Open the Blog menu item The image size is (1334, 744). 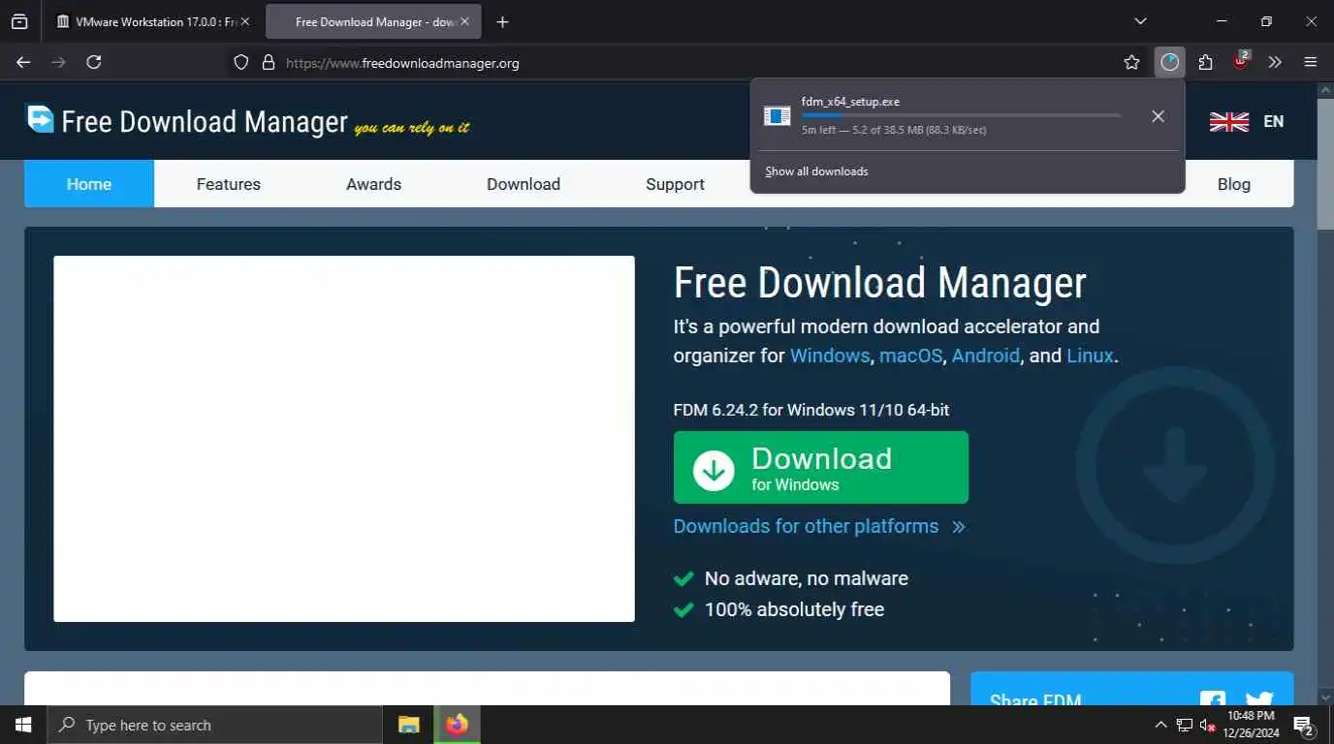click(1233, 184)
